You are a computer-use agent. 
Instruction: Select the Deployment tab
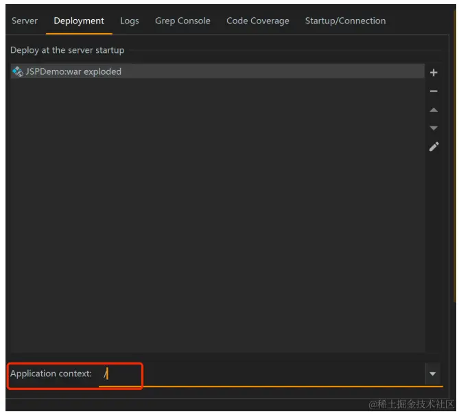click(x=79, y=21)
